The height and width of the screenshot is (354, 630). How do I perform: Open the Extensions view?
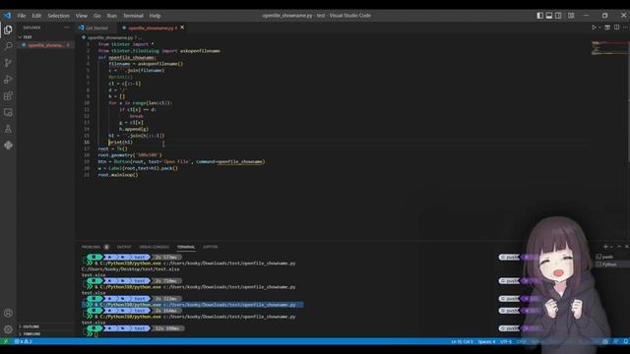(8, 96)
